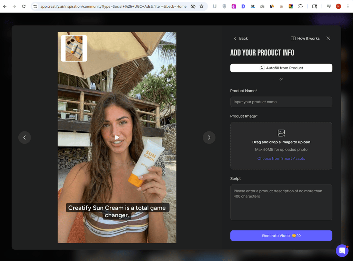Focus the Product Name input field

281,102
